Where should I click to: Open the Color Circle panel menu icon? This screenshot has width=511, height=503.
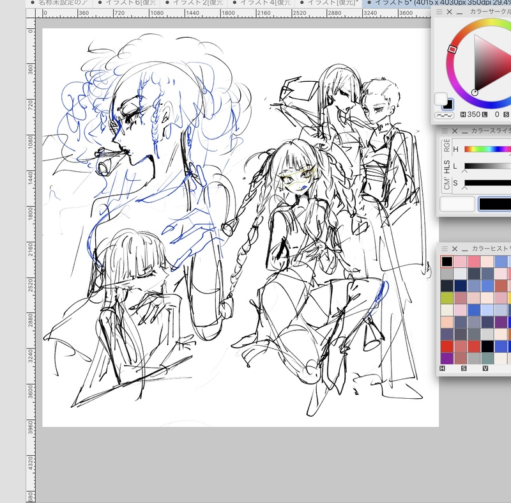pyautogui.click(x=439, y=12)
